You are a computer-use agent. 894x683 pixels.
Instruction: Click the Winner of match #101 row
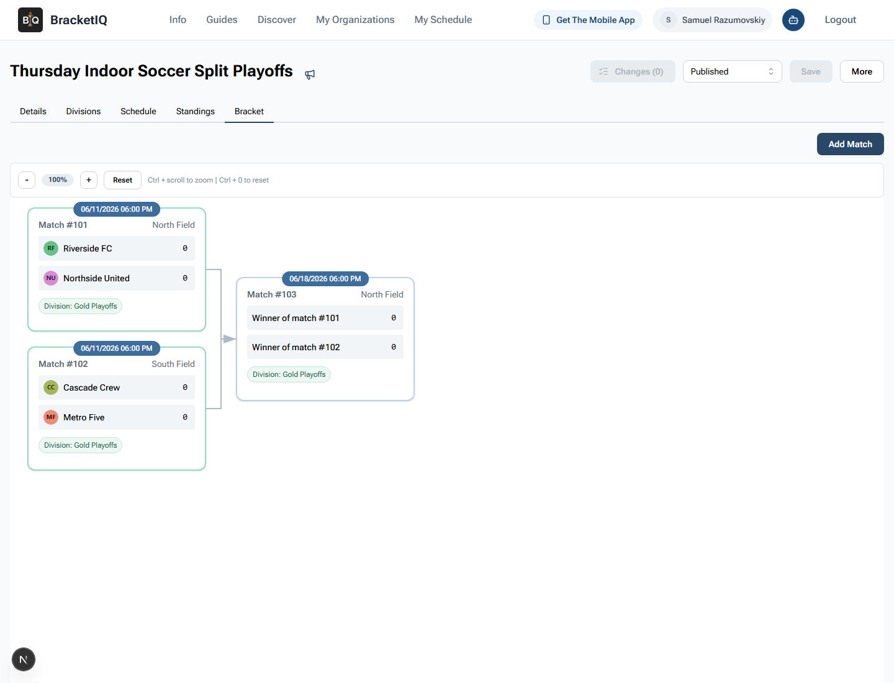pyautogui.click(x=325, y=318)
